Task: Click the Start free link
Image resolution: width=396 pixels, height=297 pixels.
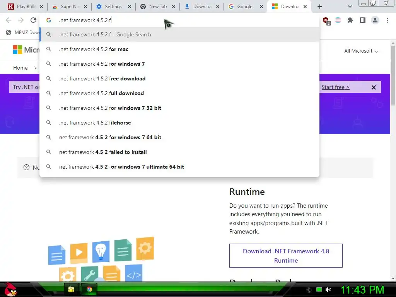Action: (x=335, y=87)
